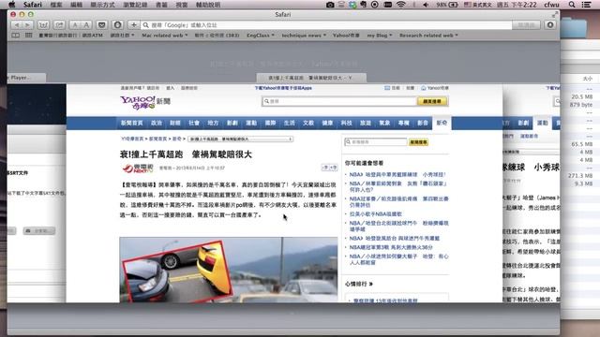Click the Pocket save icon in toolbar
Screen dimensions: 600x337
(x=102, y=25)
